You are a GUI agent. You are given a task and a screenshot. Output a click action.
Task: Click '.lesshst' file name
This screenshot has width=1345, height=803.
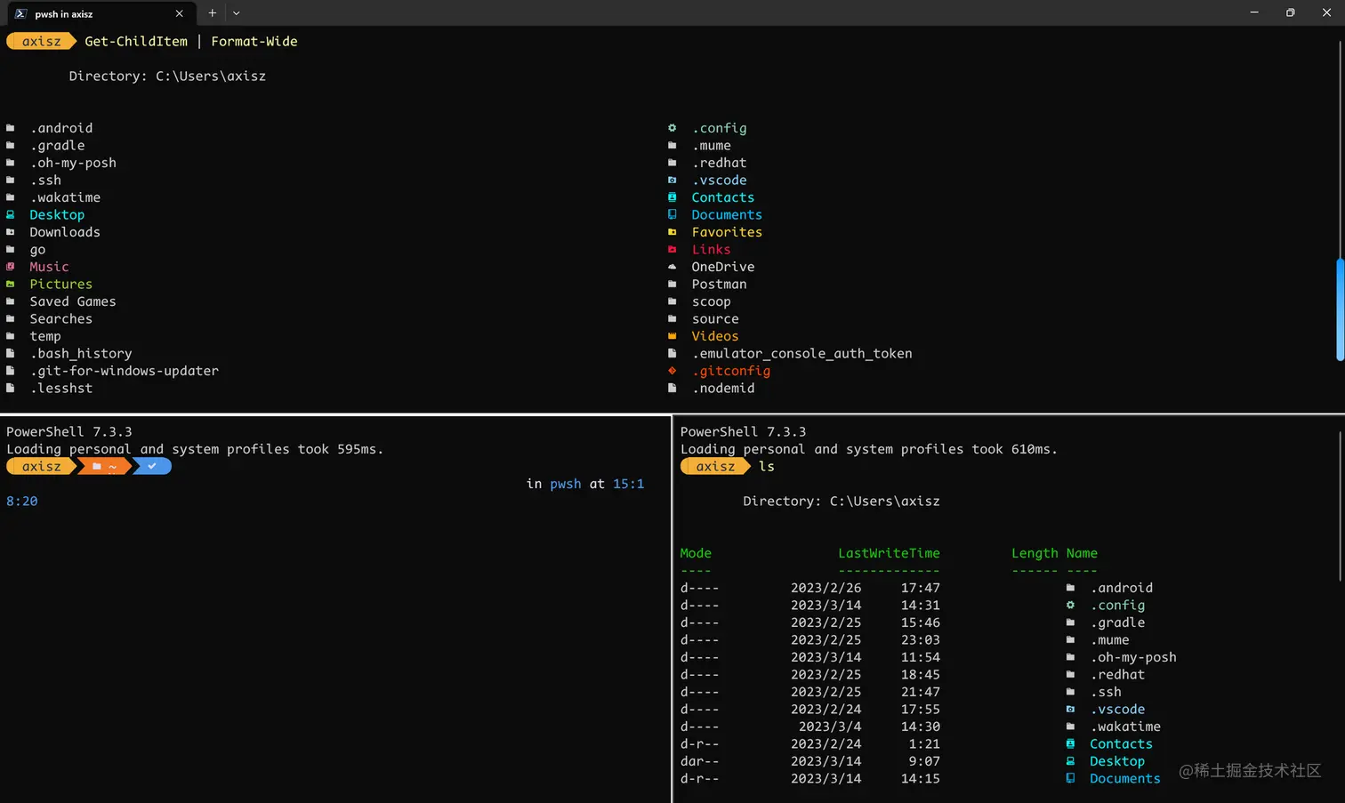tap(60, 388)
